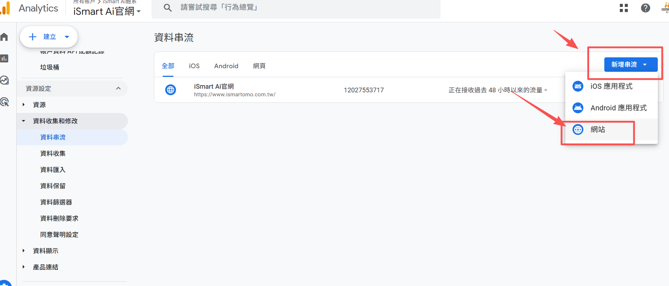
Task: Open Reports bar chart sidebar icon
Action: (4, 58)
